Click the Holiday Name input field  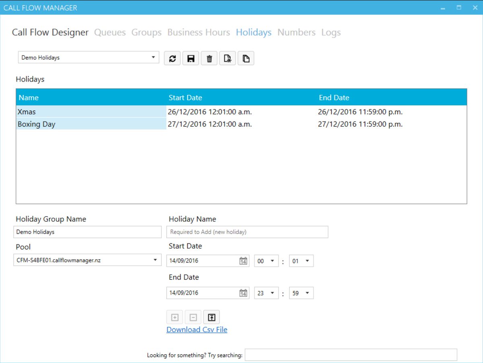(x=248, y=232)
